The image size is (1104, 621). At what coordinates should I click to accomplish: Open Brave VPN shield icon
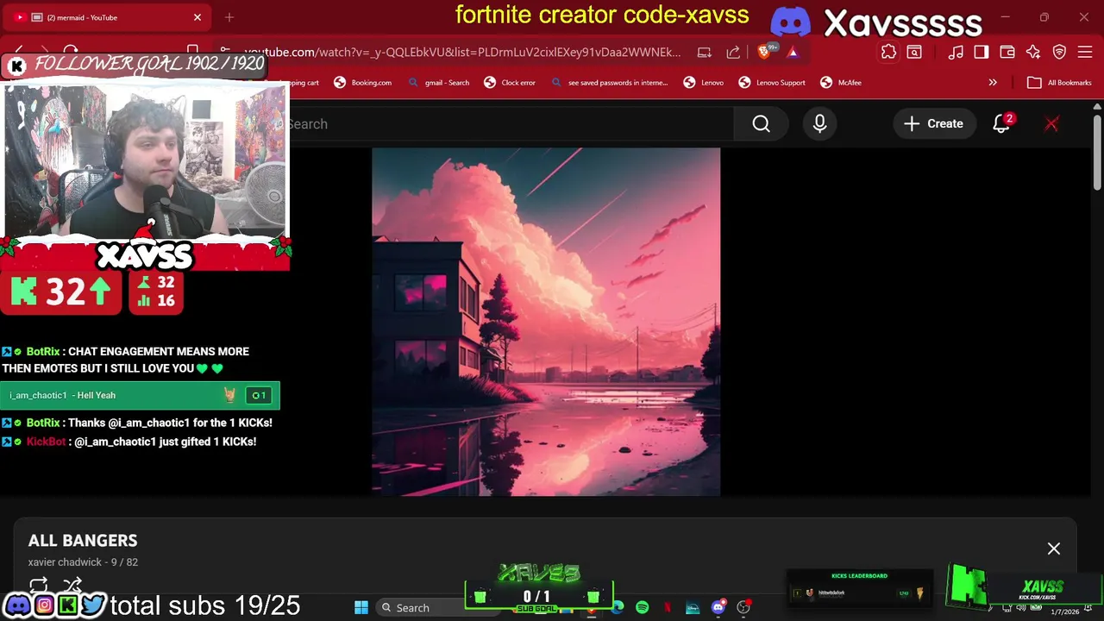[x=1060, y=52]
